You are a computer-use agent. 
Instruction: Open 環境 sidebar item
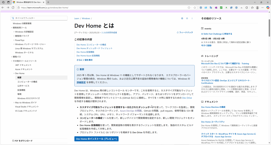[x=19, y=94]
